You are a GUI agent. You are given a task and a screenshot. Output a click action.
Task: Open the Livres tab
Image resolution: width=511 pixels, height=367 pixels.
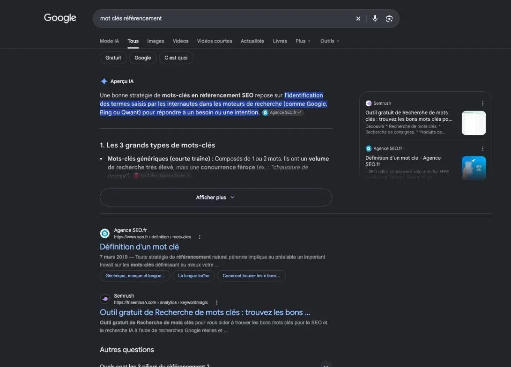pyautogui.click(x=280, y=41)
